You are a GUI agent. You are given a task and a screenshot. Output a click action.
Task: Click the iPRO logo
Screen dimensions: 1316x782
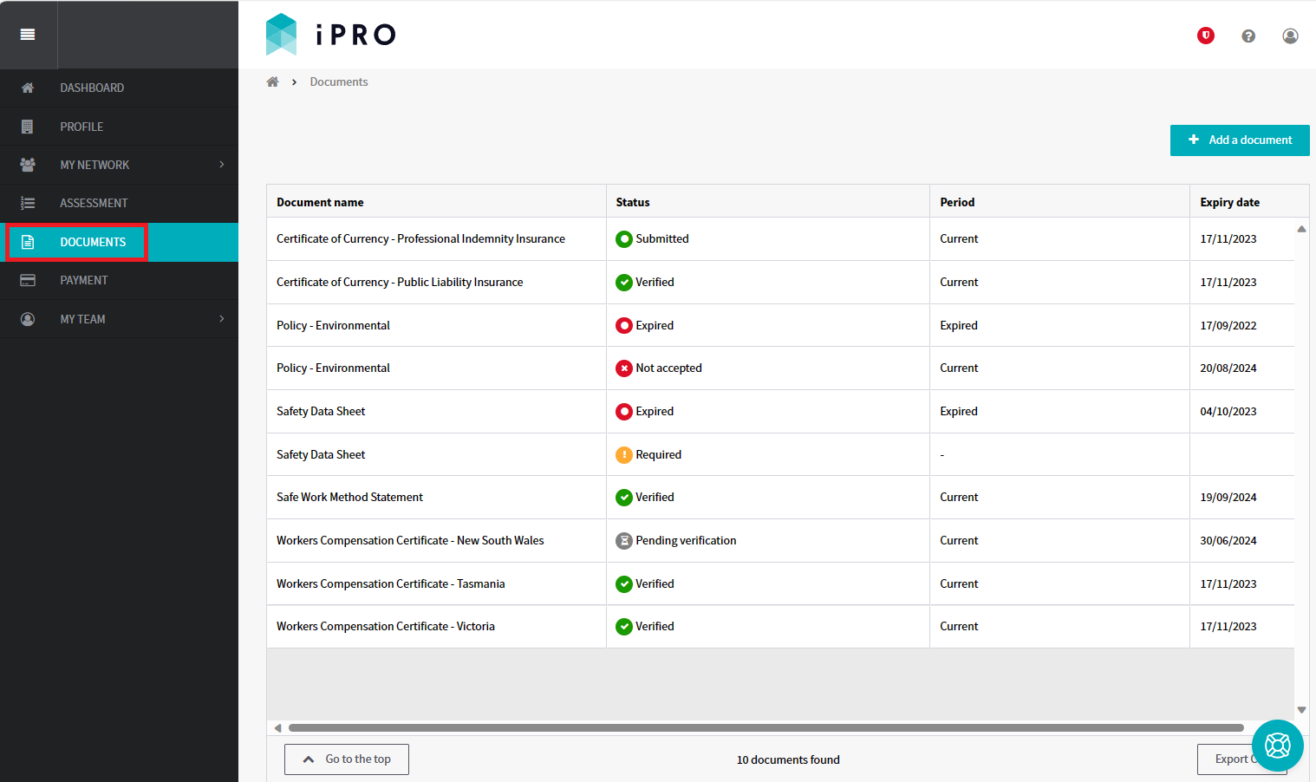click(x=330, y=35)
